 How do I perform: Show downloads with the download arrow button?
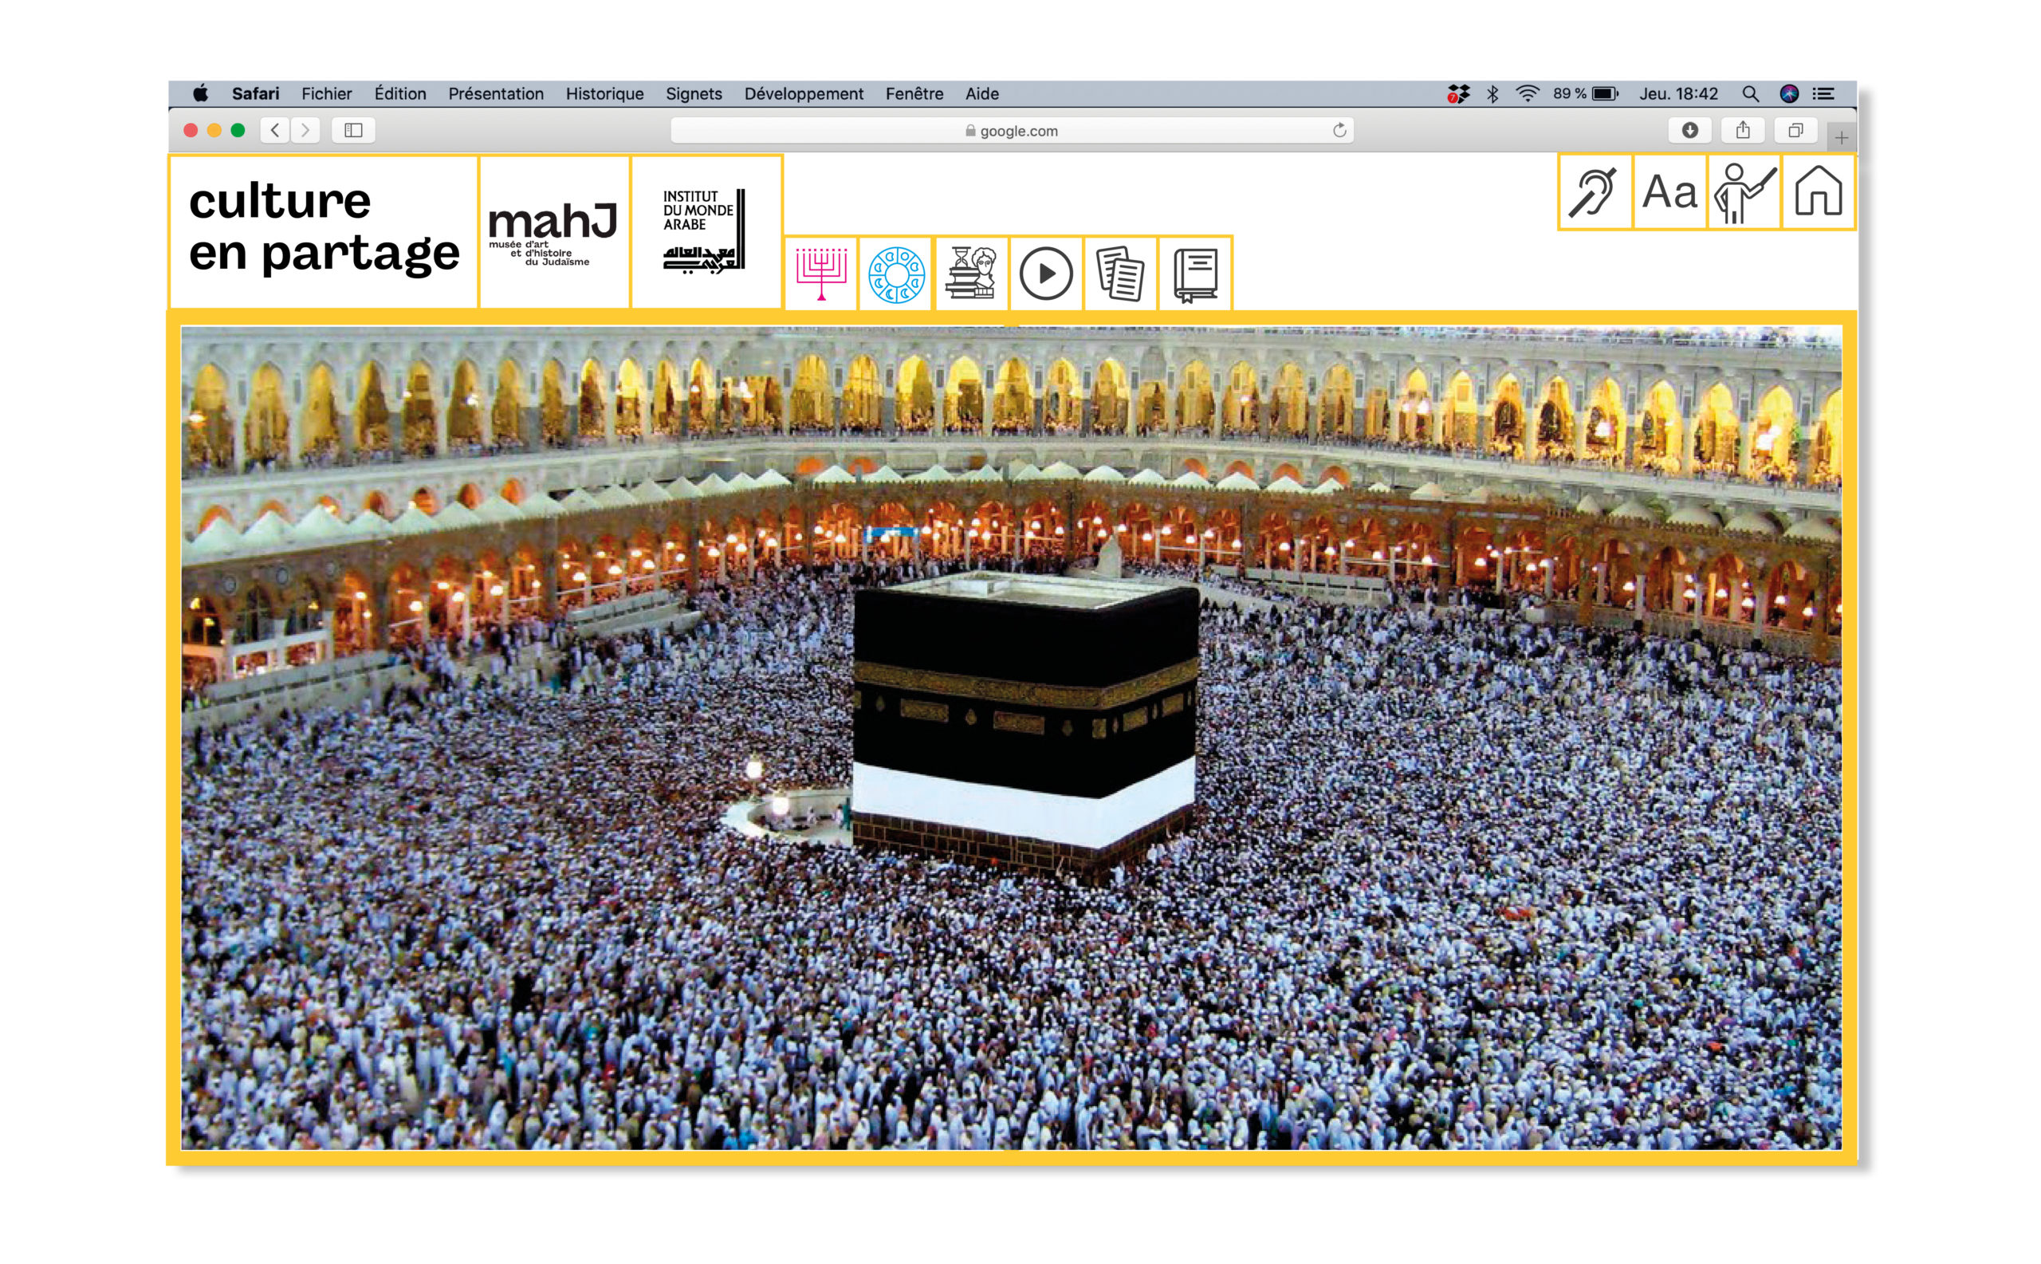[x=1689, y=131]
